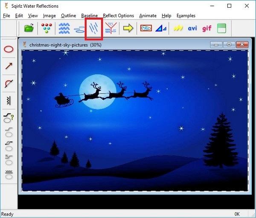Click the green open folder icon
The image size is (256, 218).
coord(29,28)
